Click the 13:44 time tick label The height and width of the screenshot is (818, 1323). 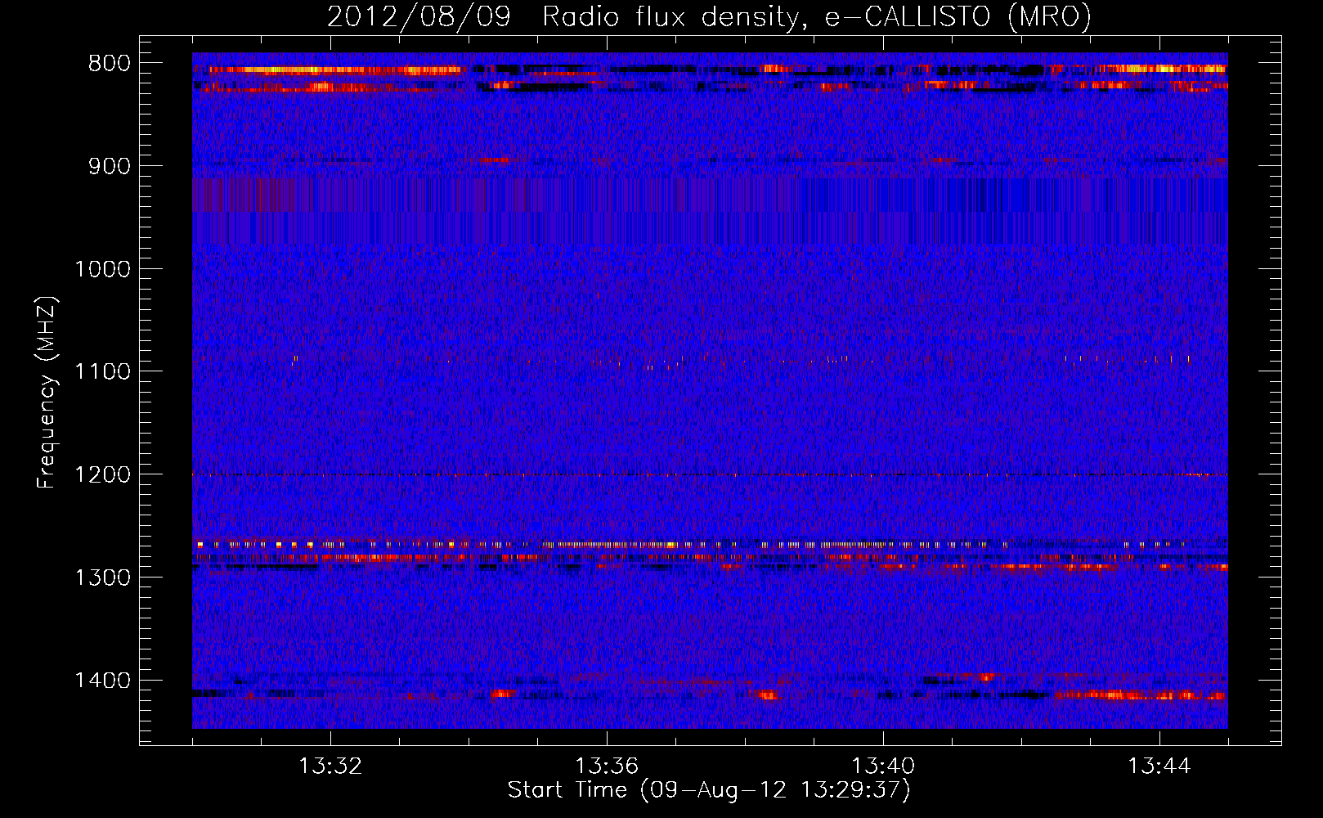tap(1159, 766)
